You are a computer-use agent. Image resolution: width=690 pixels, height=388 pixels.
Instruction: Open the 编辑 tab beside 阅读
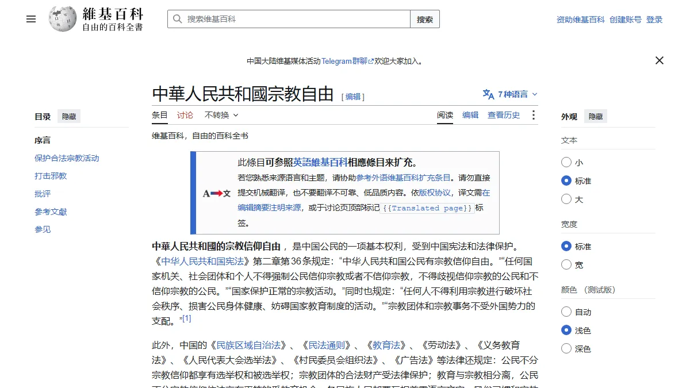point(470,115)
